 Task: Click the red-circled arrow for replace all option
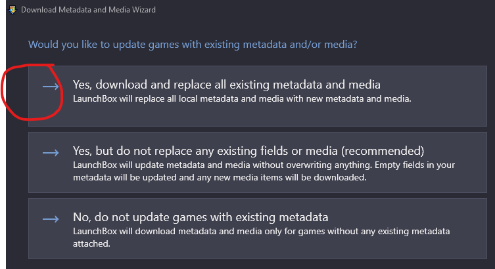pyautogui.click(x=51, y=87)
